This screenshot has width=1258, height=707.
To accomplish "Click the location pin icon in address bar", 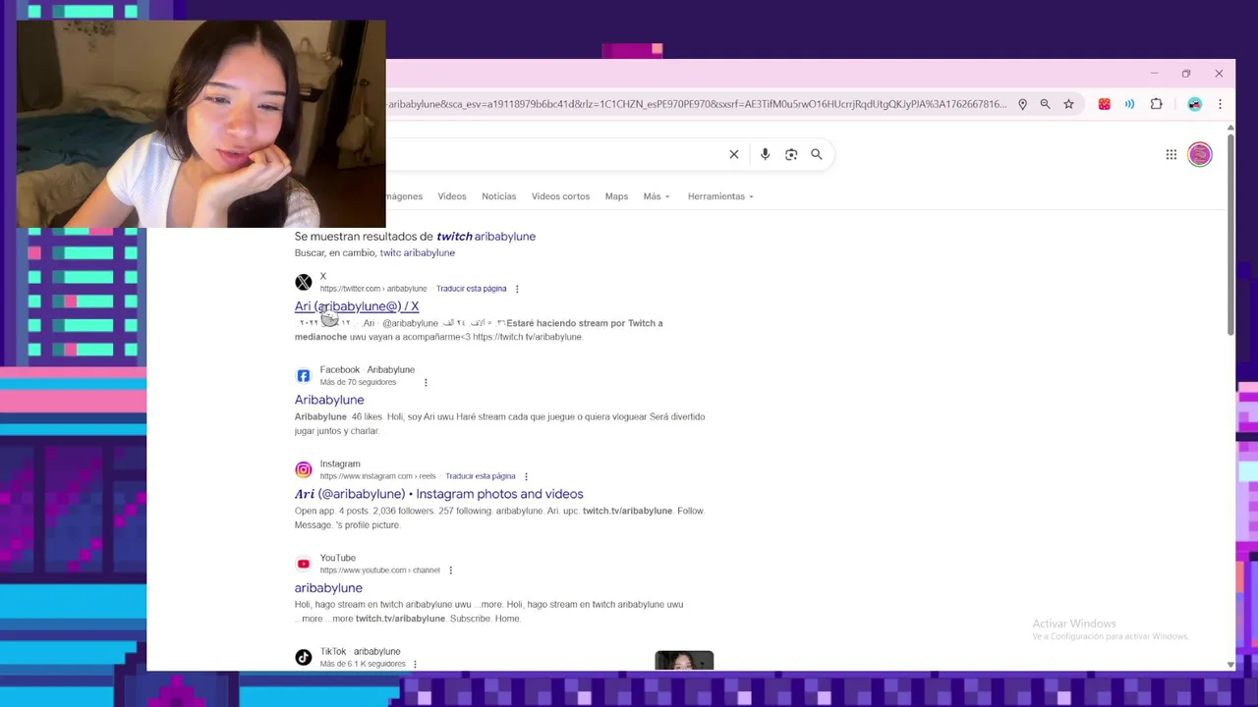I will 1022,104.
